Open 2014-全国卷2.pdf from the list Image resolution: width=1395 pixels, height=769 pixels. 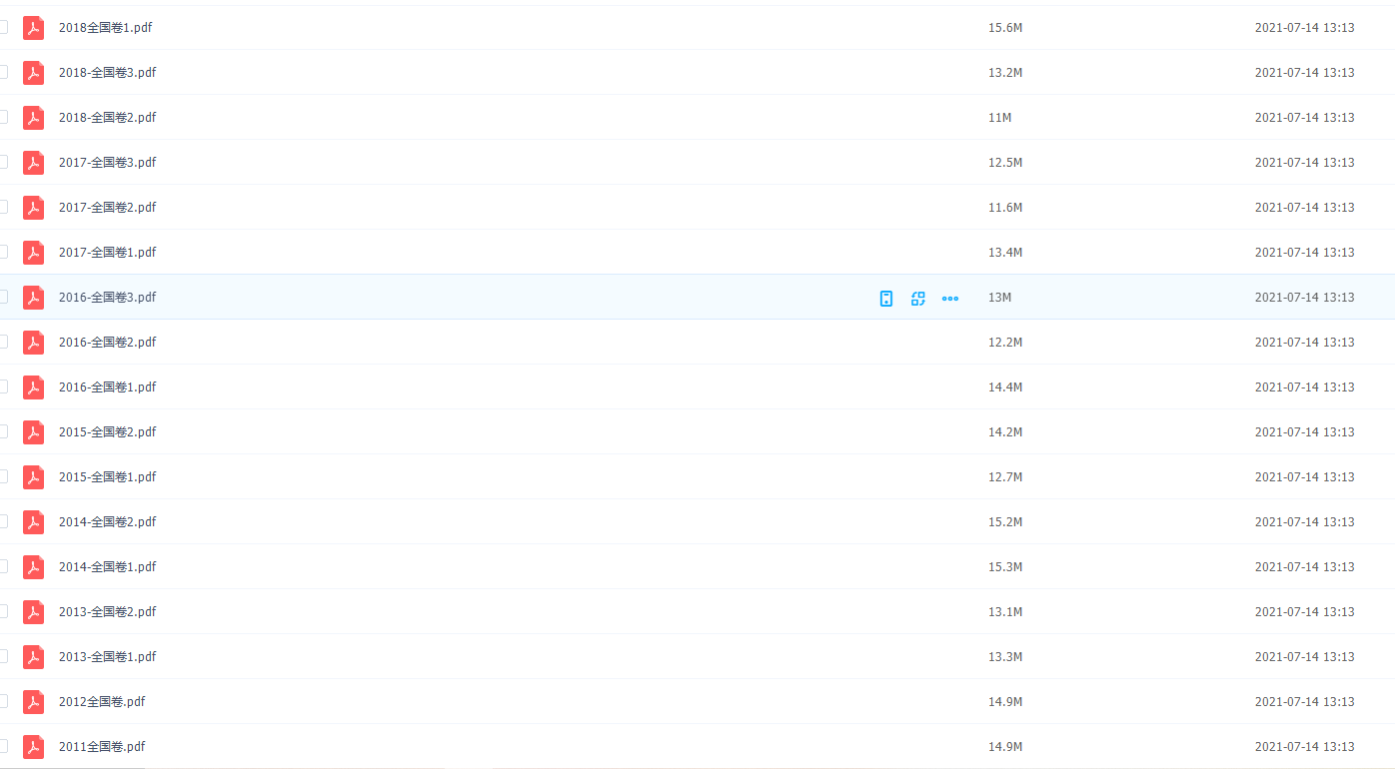click(x=107, y=522)
